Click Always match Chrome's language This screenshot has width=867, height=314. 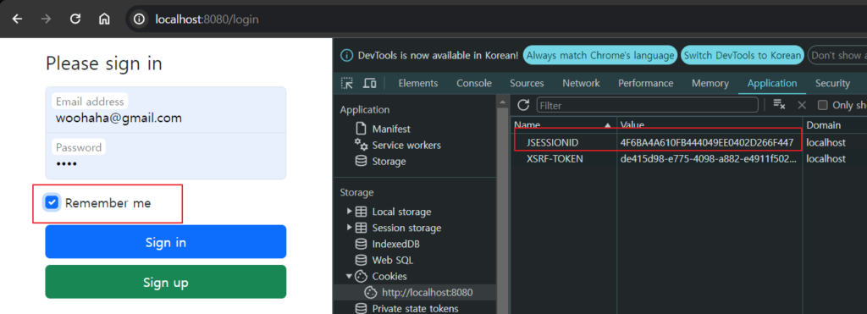point(600,55)
